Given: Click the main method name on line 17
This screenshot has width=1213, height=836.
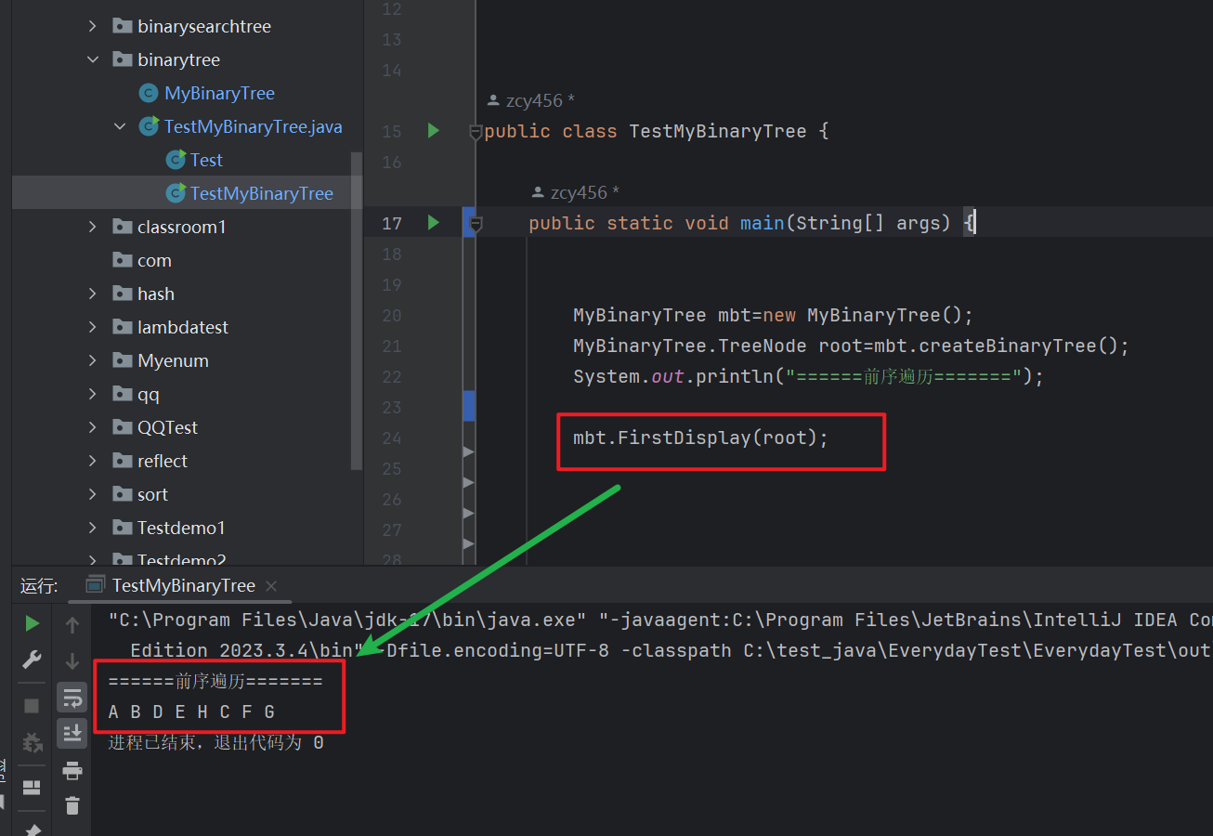Looking at the screenshot, I should [x=762, y=223].
